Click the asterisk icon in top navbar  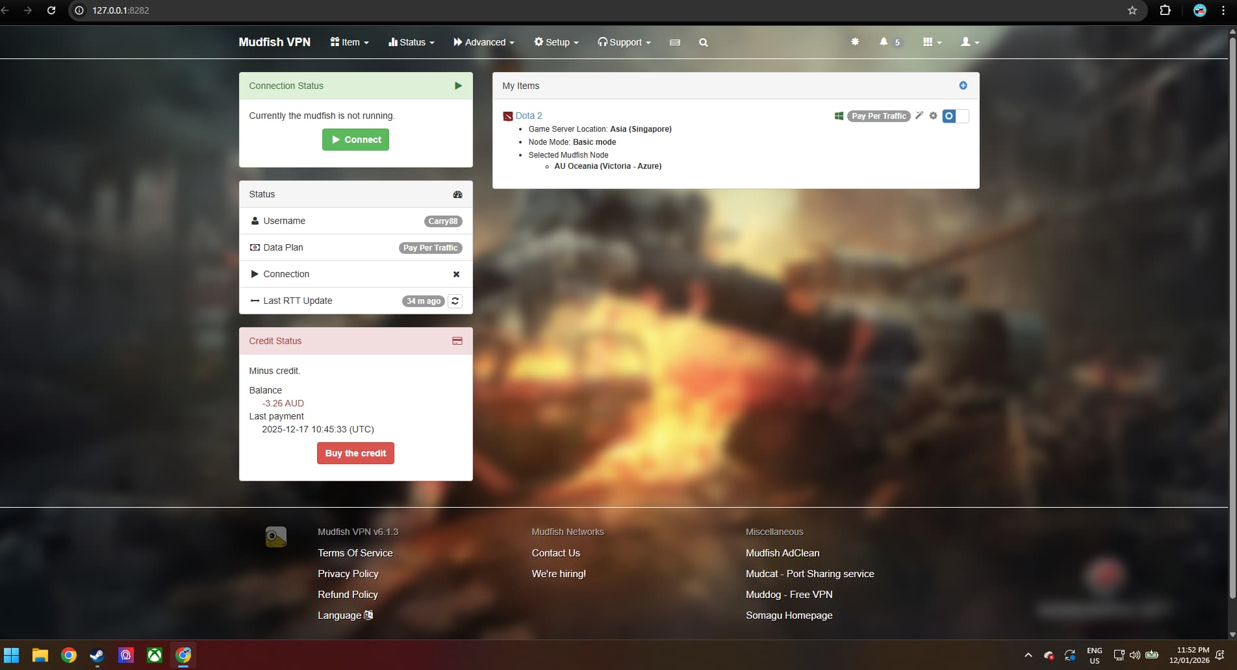855,42
